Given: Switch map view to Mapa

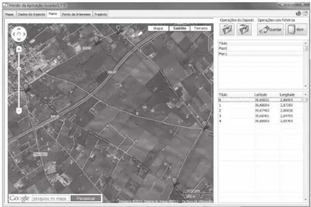Looking at the screenshot, I should 158,28.
